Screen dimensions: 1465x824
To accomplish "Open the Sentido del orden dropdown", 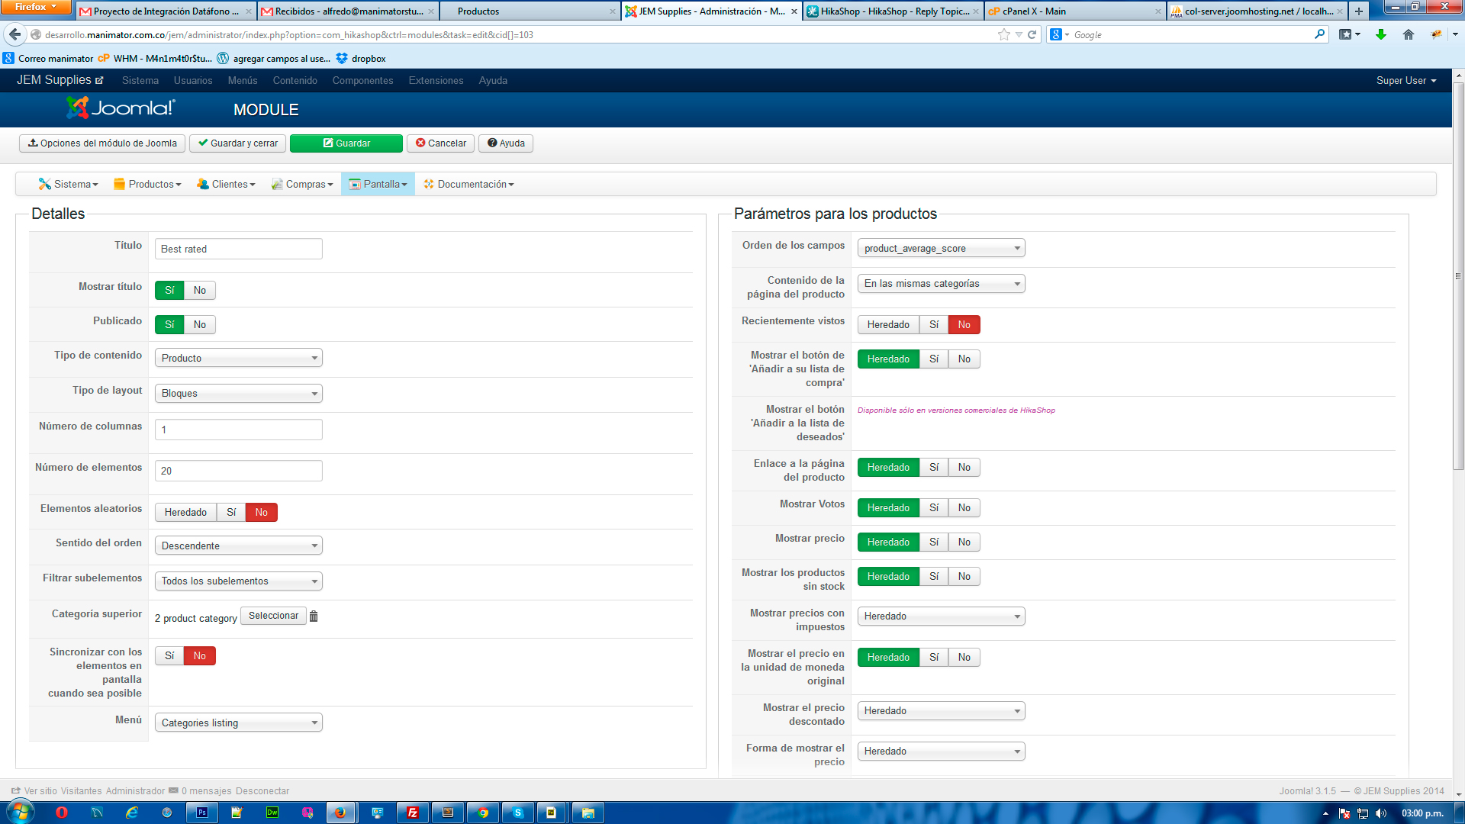I will pos(238,546).
